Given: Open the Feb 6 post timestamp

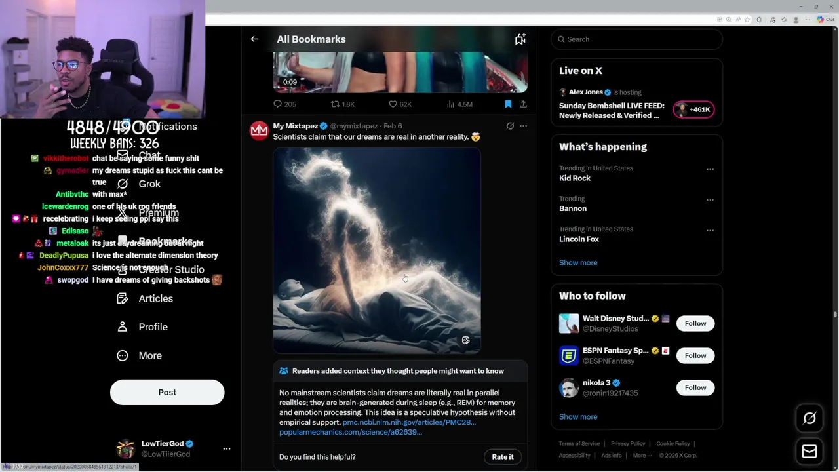Looking at the screenshot, I should pos(393,126).
